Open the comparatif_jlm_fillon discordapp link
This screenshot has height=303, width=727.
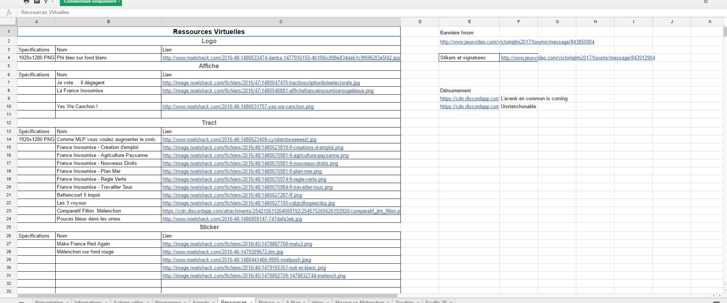(281, 211)
